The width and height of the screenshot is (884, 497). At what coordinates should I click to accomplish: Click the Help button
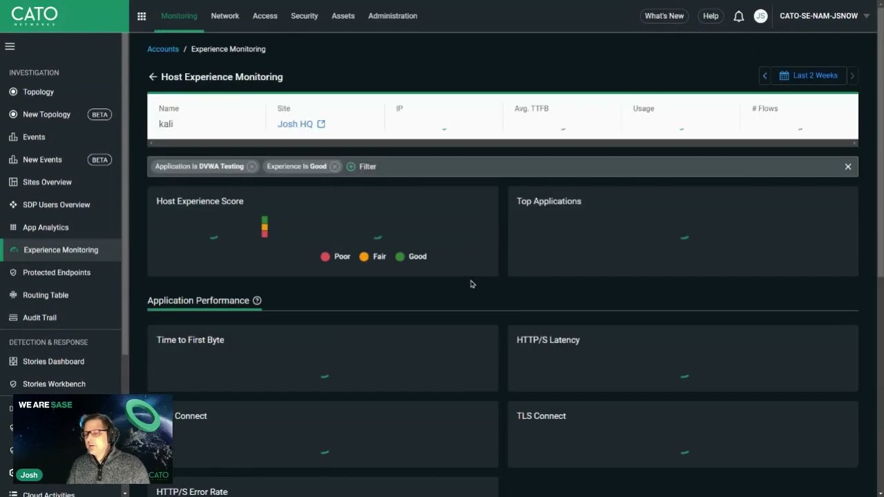[x=711, y=16]
